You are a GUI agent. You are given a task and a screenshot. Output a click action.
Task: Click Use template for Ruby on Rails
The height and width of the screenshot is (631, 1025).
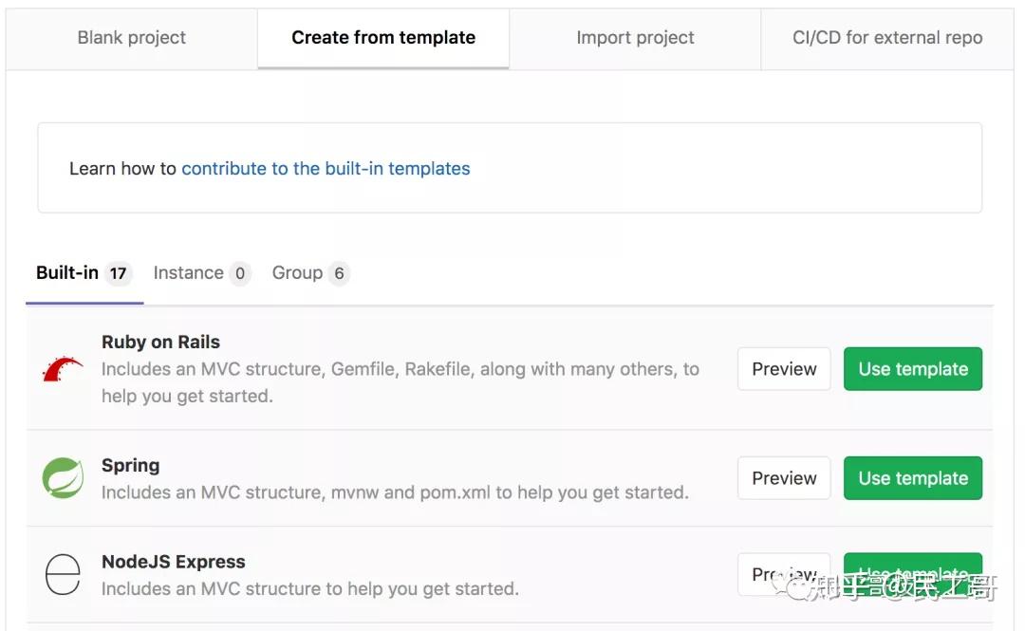[x=912, y=369]
